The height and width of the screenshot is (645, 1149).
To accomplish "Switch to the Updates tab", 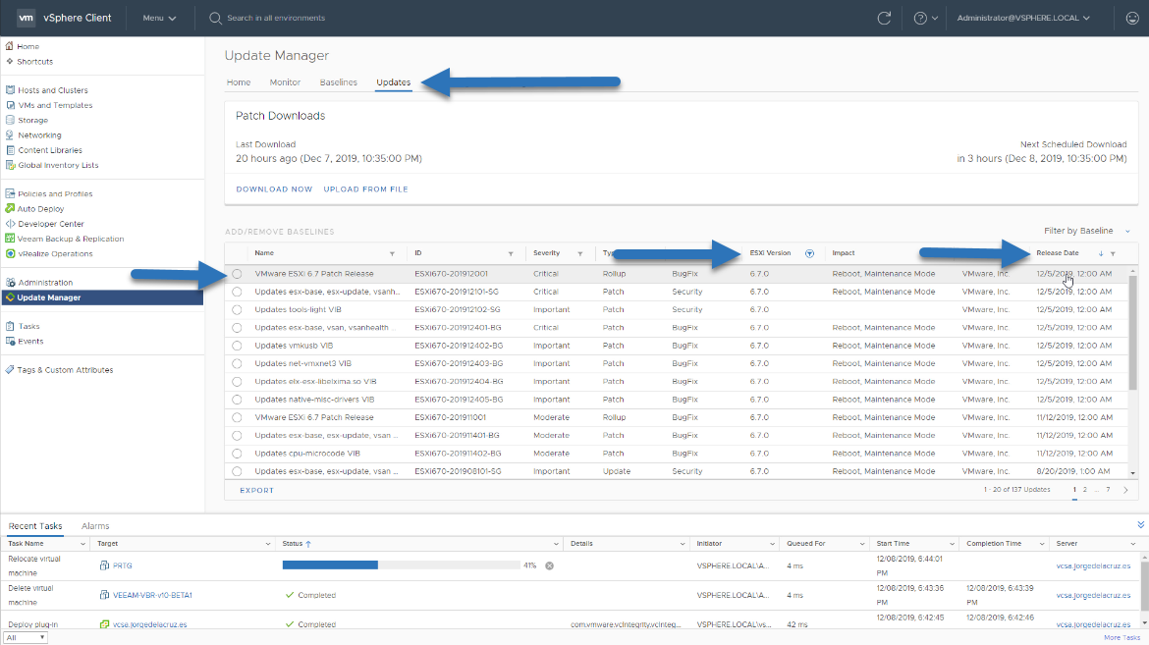I will 394,82.
